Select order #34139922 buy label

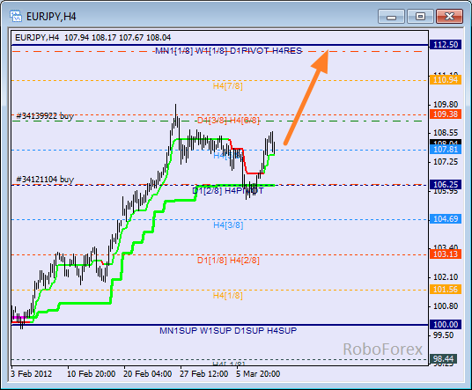click(x=45, y=116)
